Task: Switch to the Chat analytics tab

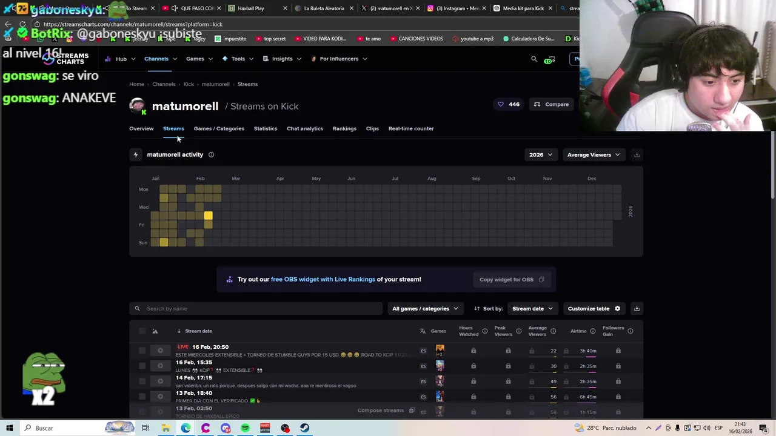Action: click(x=305, y=128)
